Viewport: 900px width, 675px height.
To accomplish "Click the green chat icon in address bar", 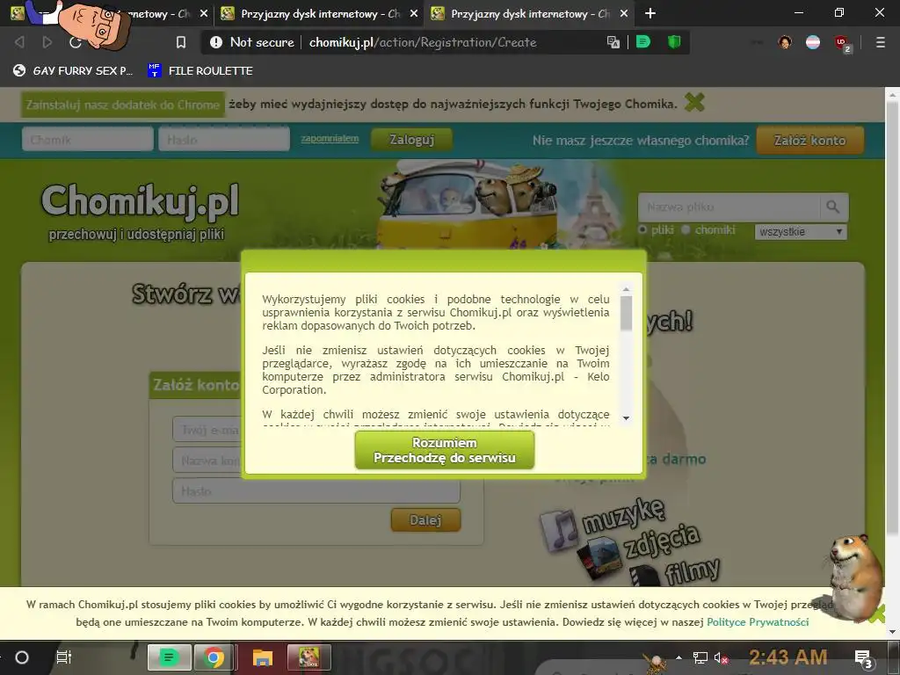I will point(643,41).
